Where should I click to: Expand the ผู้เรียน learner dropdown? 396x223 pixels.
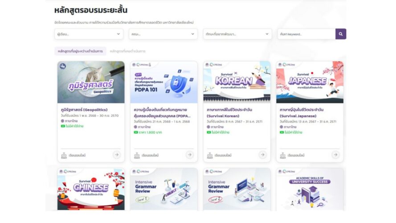(89, 34)
